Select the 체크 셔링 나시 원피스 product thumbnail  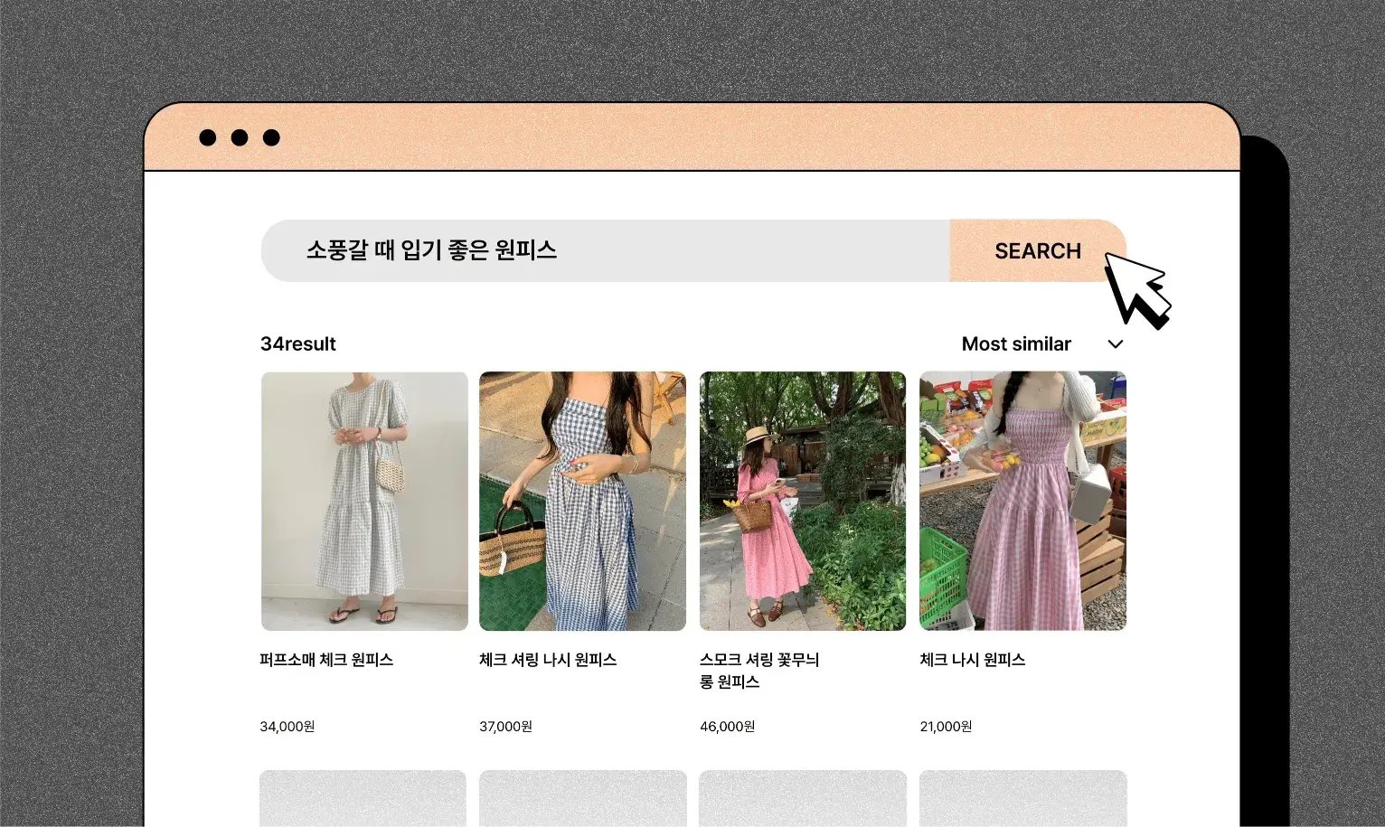coord(583,501)
